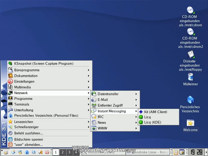Expand the E-Mail submenu arrow
This screenshot has width=208, height=156.
(x=136, y=100)
